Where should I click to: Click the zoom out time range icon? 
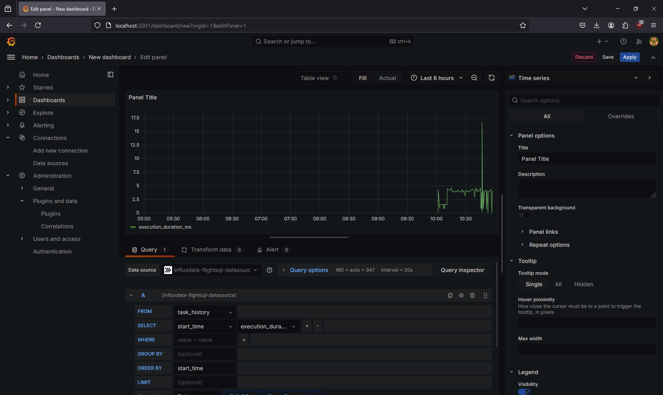pyautogui.click(x=474, y=78)
